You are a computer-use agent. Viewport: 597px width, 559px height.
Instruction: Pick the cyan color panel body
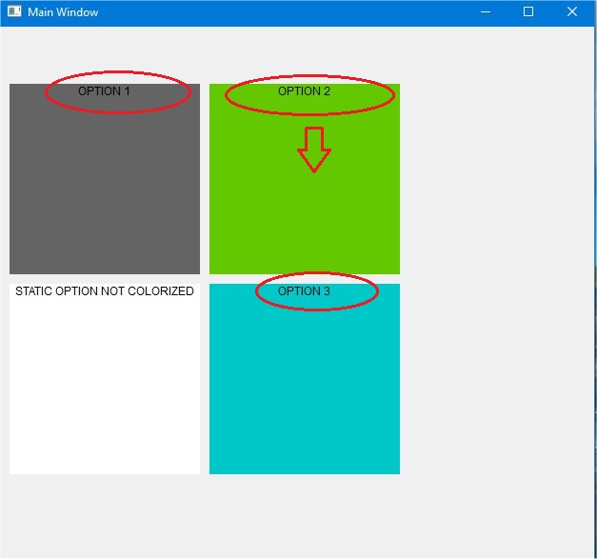(305, 390)
